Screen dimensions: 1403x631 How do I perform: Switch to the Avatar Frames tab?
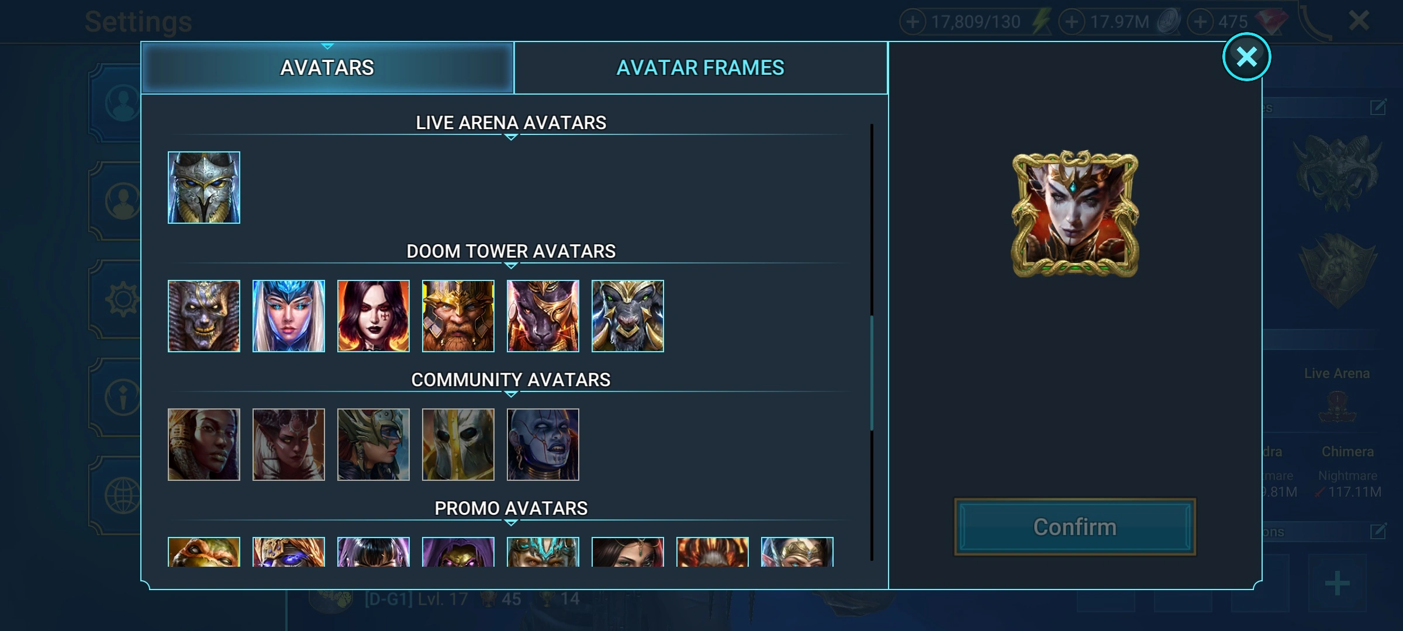700,68
